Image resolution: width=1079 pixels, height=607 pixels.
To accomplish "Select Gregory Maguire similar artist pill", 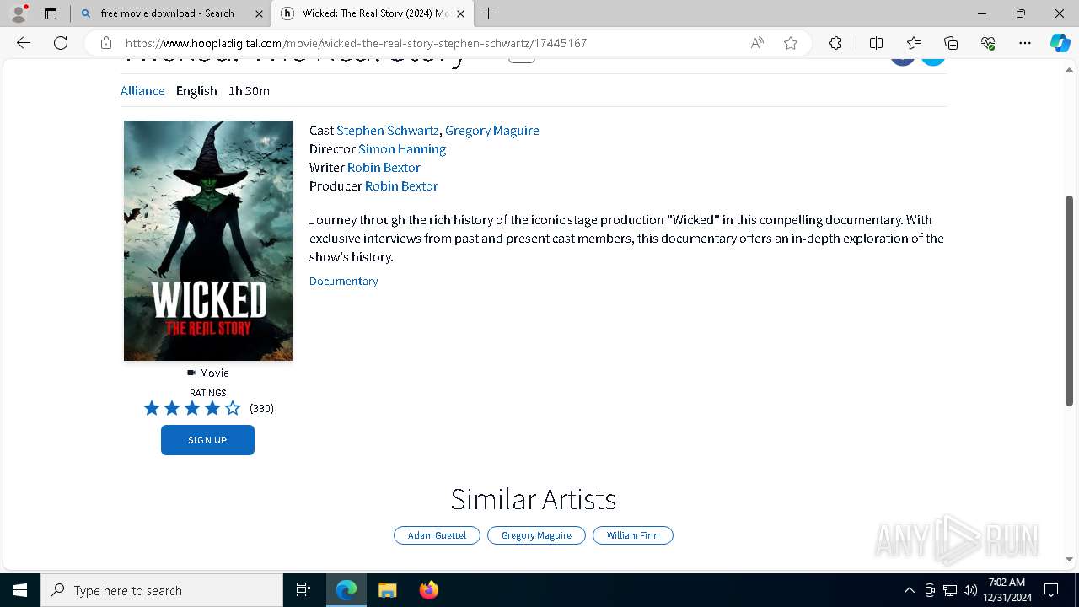I will pos(536,535).
